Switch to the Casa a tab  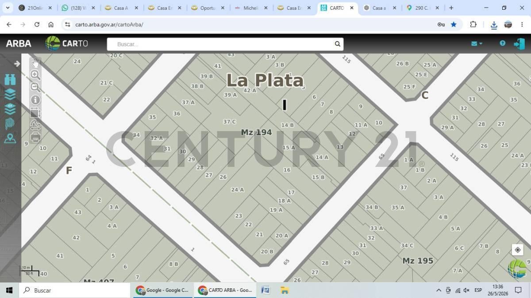tap(379, 8)
